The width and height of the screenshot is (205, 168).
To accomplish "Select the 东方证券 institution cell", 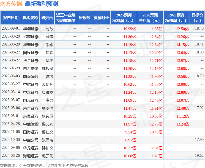I will (31, 108).
